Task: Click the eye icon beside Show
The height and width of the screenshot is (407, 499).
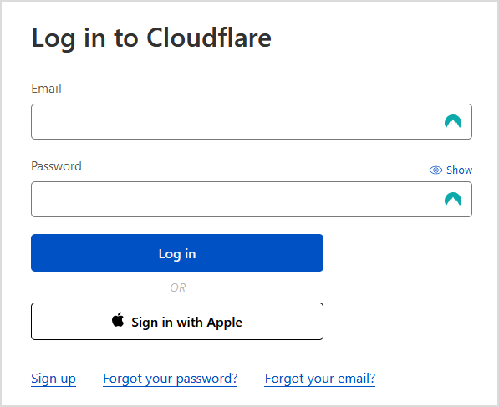Action: 435,170
